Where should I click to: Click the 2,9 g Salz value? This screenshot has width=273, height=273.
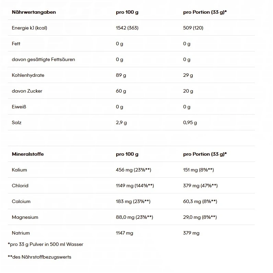(x=121, y=123)
